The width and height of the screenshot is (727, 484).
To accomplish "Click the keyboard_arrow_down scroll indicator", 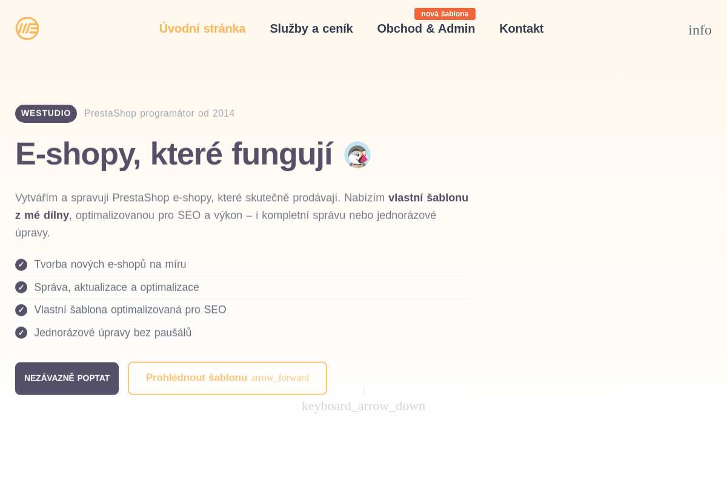I will click(x=363, y=405).
